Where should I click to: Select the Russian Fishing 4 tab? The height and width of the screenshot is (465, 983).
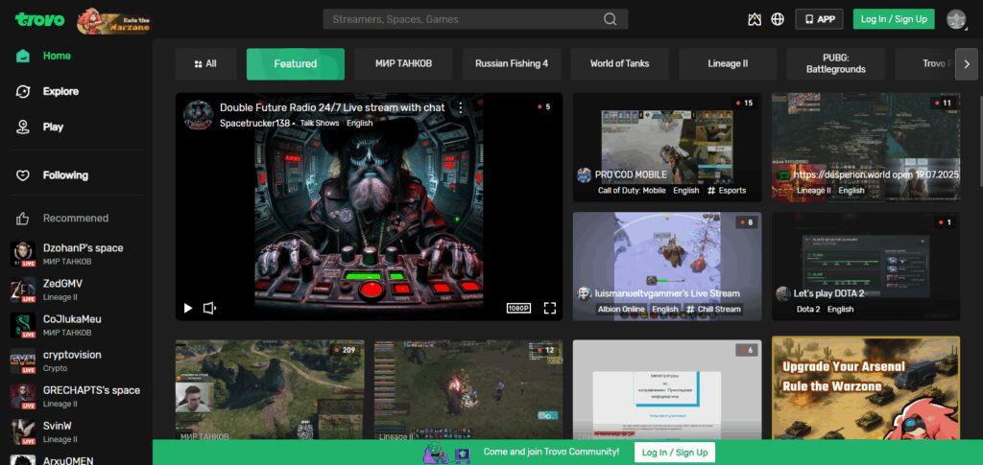[x=512, y=64]
